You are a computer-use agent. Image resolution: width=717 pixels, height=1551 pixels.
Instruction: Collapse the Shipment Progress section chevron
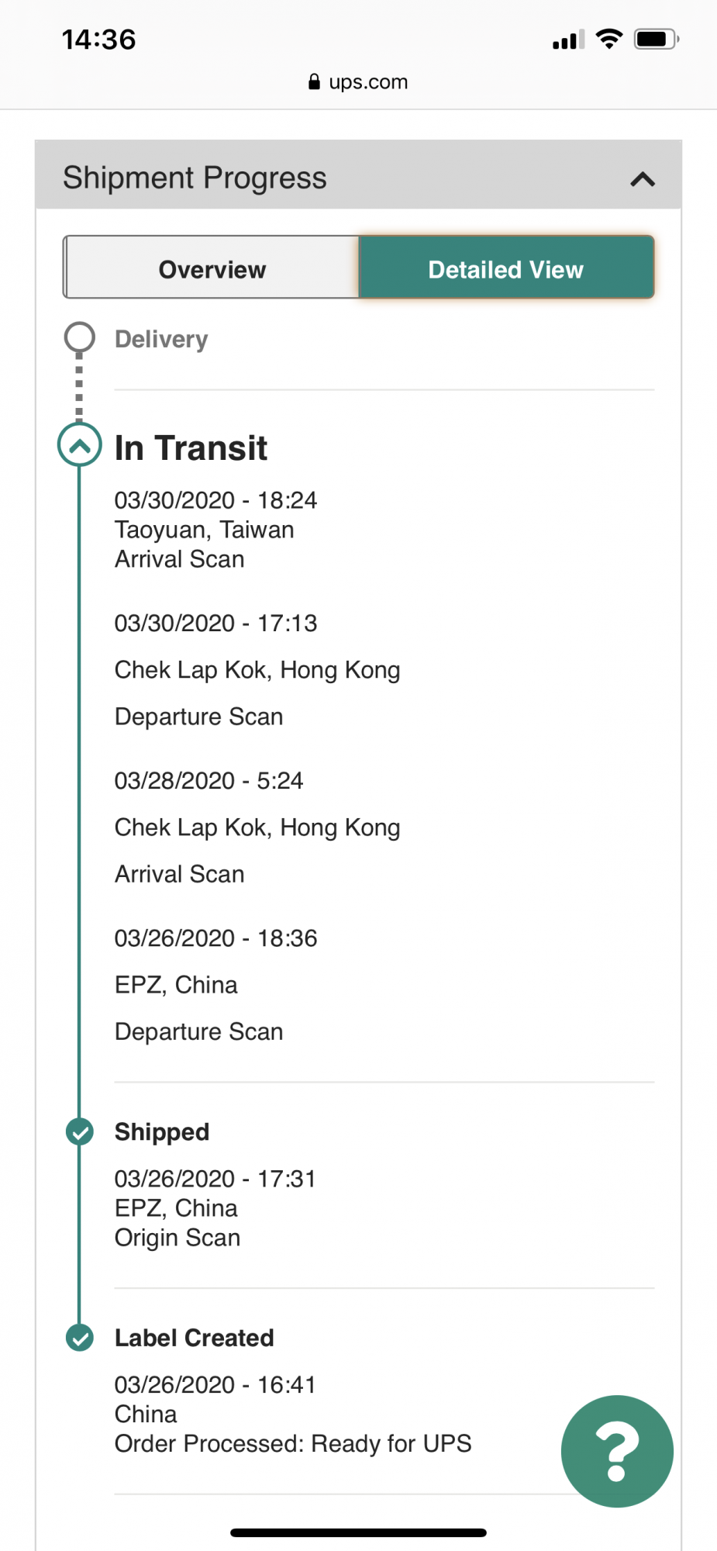pyautogui.click(x=643, y=180)
